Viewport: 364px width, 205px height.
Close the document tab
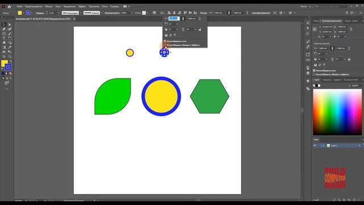[x=74, y=19]
